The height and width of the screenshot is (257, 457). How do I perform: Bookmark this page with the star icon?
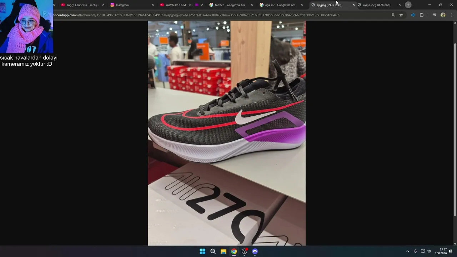[401, 15]
